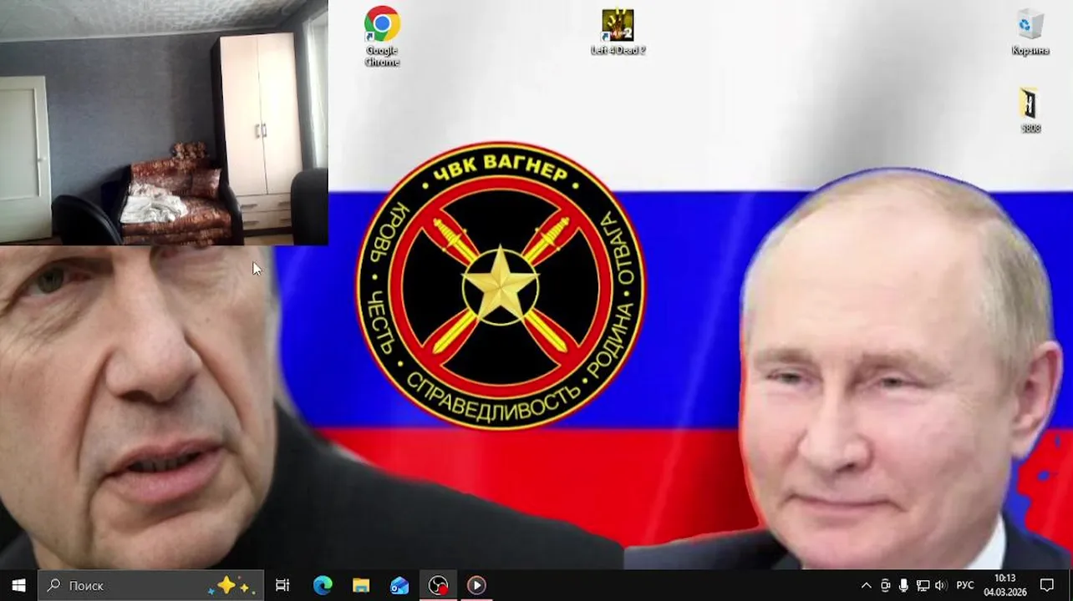Switch the РУС input language indicator
The height and width of the screenshot is (601, 1073).
tap(965, 585)
